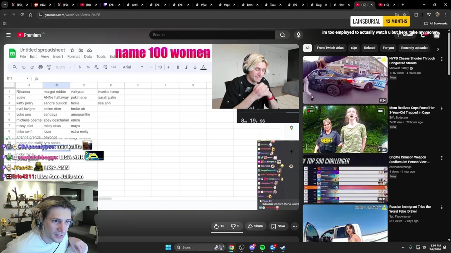Viewport: 451px width, 253px height.
Task: Open options for Russian Immigrant video
Action: 442,208
